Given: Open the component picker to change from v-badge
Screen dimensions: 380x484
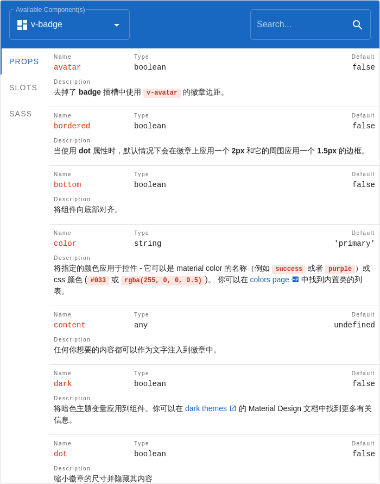Looking at the screenshot, I should [69, 24].
